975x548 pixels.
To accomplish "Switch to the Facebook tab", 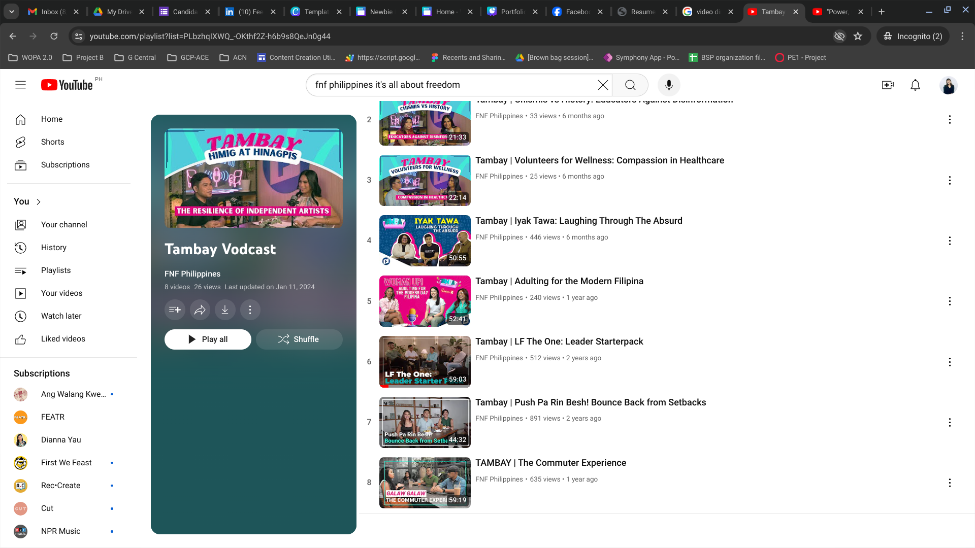I will [578, 12].
